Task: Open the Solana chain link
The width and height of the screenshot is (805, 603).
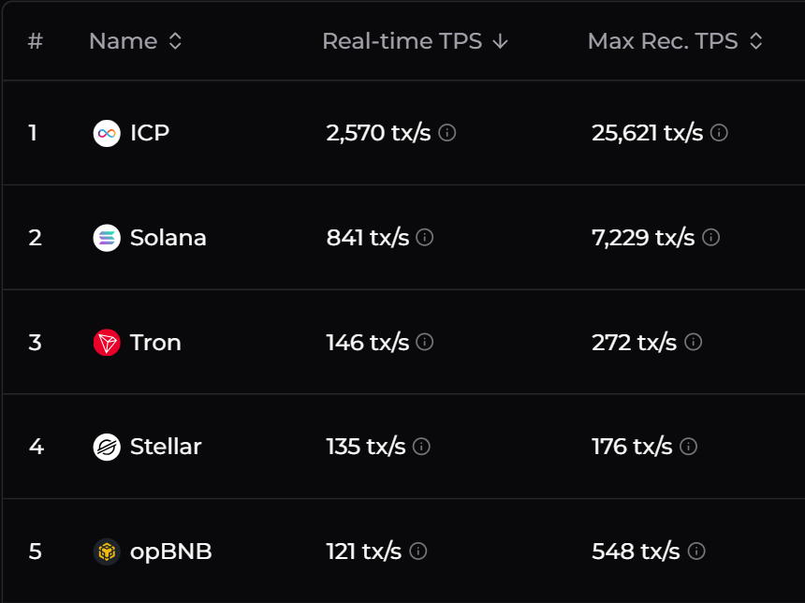Action: coord(168,238)
